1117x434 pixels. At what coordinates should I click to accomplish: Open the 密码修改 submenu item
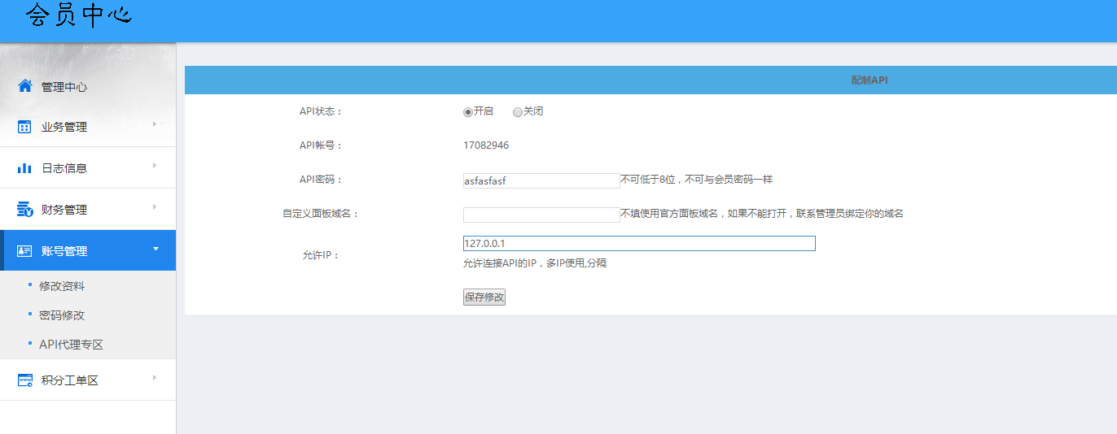click(x=62, y=315)
